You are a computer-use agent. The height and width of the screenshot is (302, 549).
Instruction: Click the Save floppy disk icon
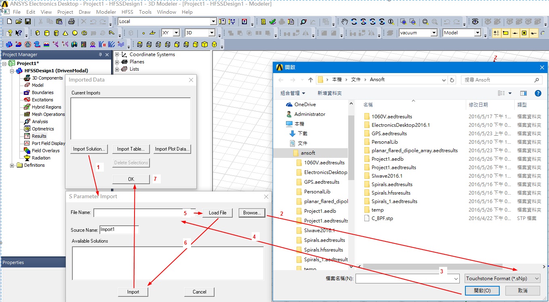pos(28,21)
